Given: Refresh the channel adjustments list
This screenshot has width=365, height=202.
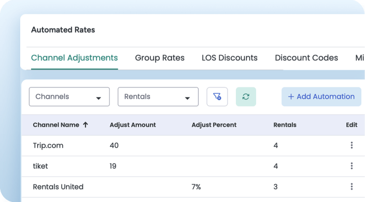Looking at the screenshot, I should coord(246,97).
